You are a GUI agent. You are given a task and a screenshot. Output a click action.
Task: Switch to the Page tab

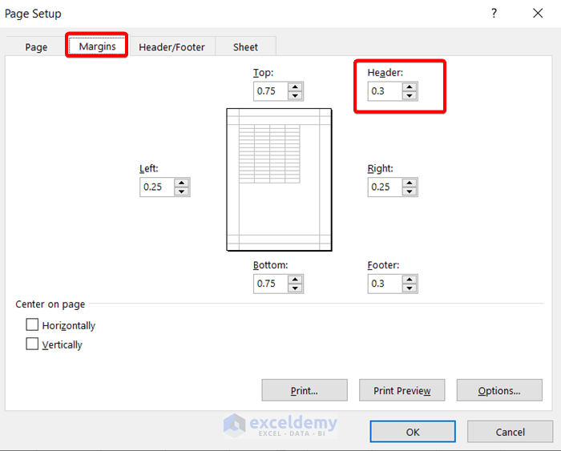click(x=36, y=46)
